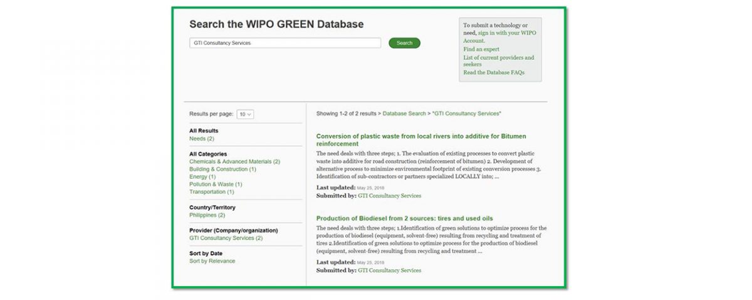Image resolution: width=752 pixels, height=300 pixels.
Task: Click the 'Find an expert' link
Action: click(481, 49)
